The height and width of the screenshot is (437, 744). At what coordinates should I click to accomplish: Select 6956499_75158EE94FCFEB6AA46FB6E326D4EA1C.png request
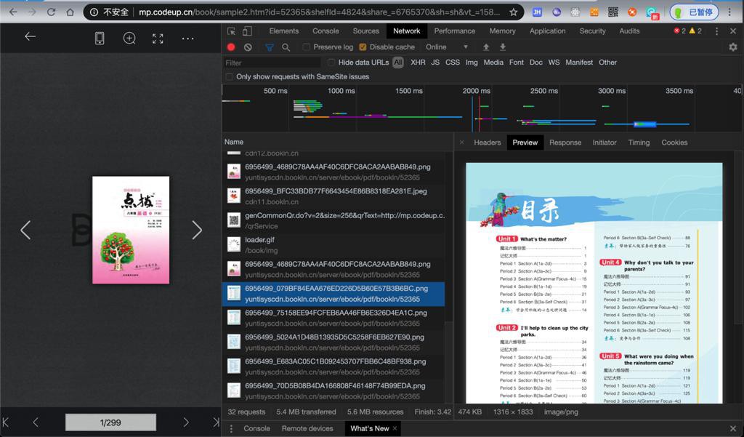click(333, 318)
